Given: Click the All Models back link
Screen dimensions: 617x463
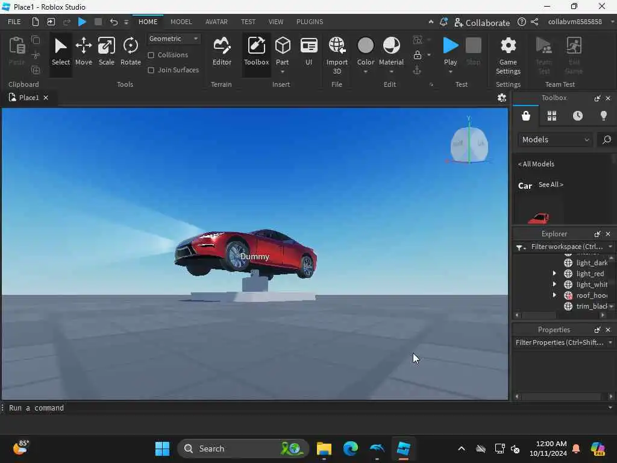Looking at the screenshot, I should coord(536,164).
